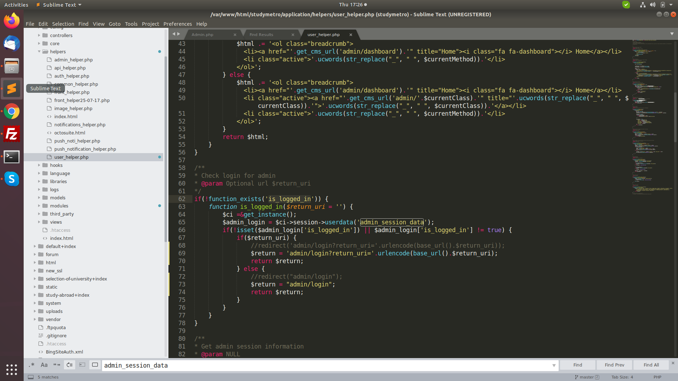Open Files manager from the dock
Viewport: 678px width, 381px height.
(12, 66)
